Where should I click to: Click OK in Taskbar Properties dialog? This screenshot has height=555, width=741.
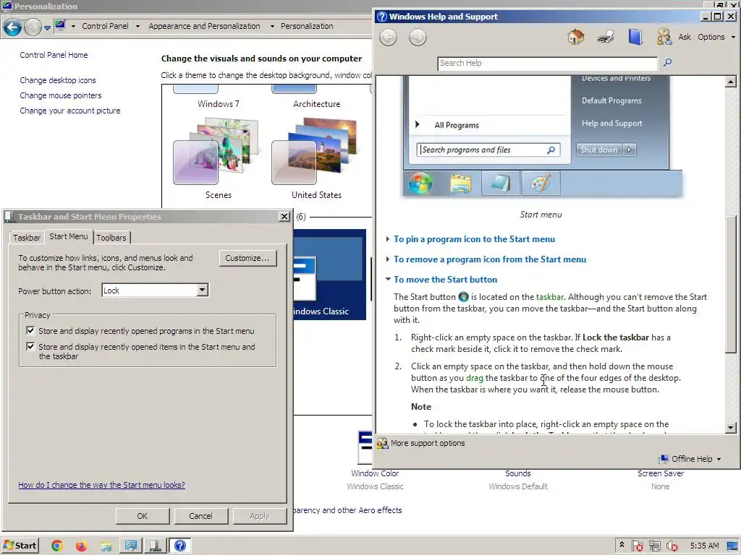(143, 516)
